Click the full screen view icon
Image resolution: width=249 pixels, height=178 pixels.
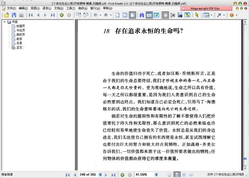tap(156, 15)
